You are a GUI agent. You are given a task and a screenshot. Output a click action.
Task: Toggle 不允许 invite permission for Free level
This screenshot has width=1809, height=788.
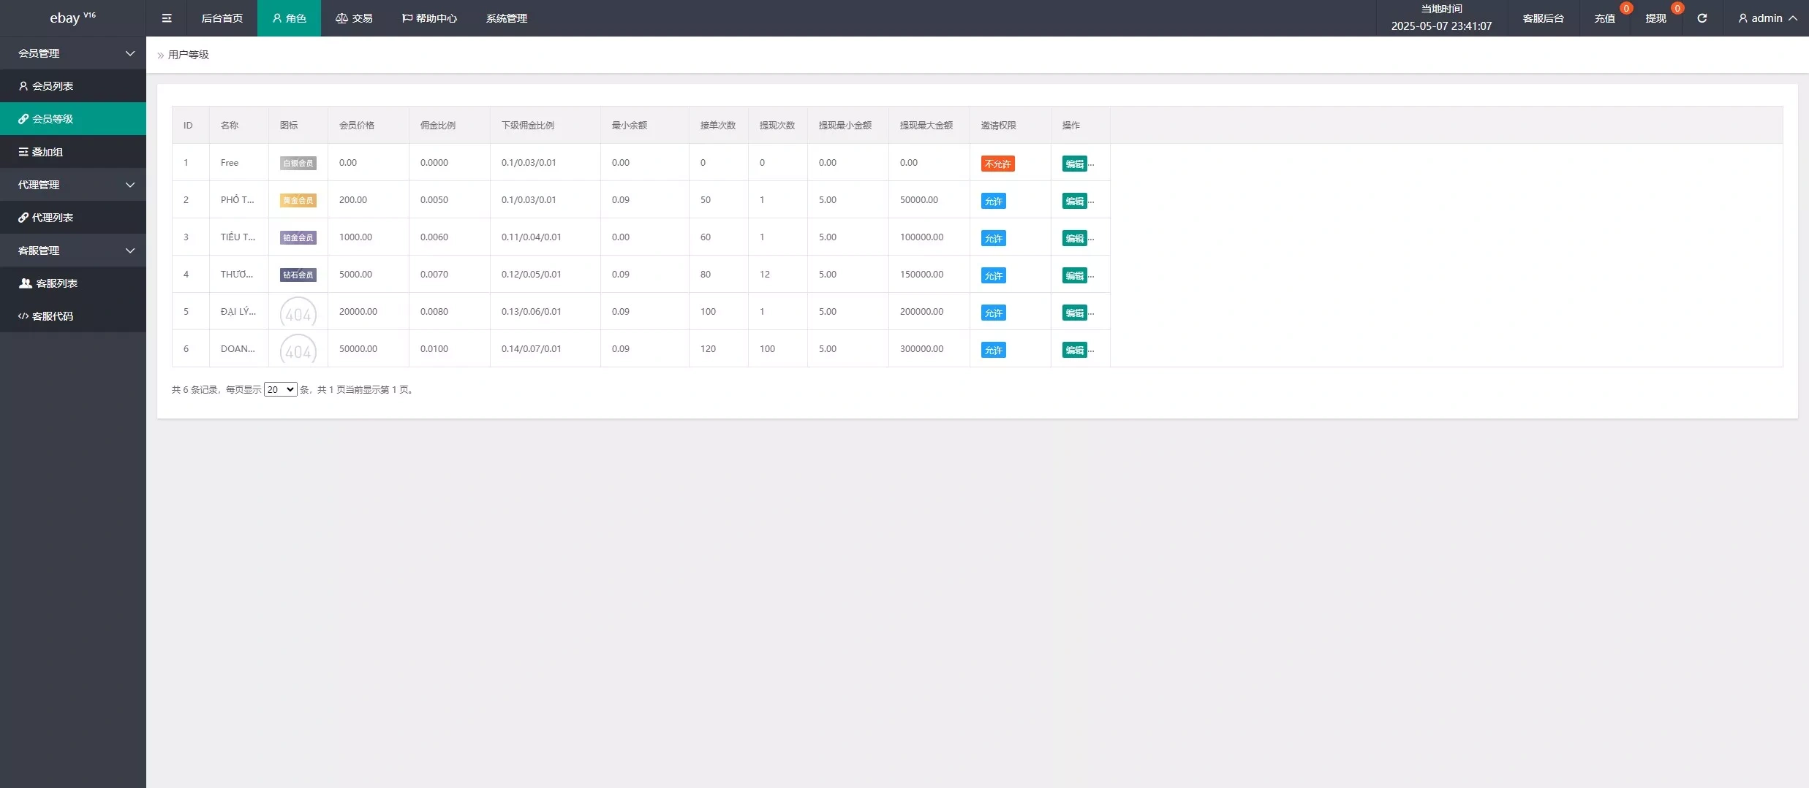click(997, 164)
